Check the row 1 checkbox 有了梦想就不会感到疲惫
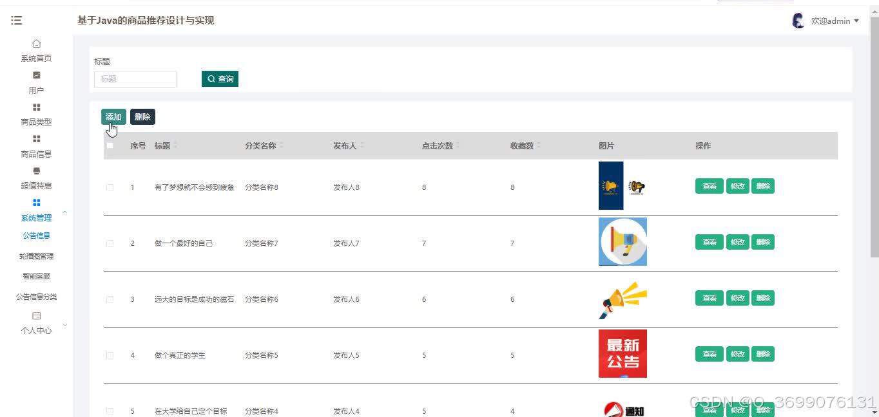Screen dimensions: 879x417 pos(110,187)
